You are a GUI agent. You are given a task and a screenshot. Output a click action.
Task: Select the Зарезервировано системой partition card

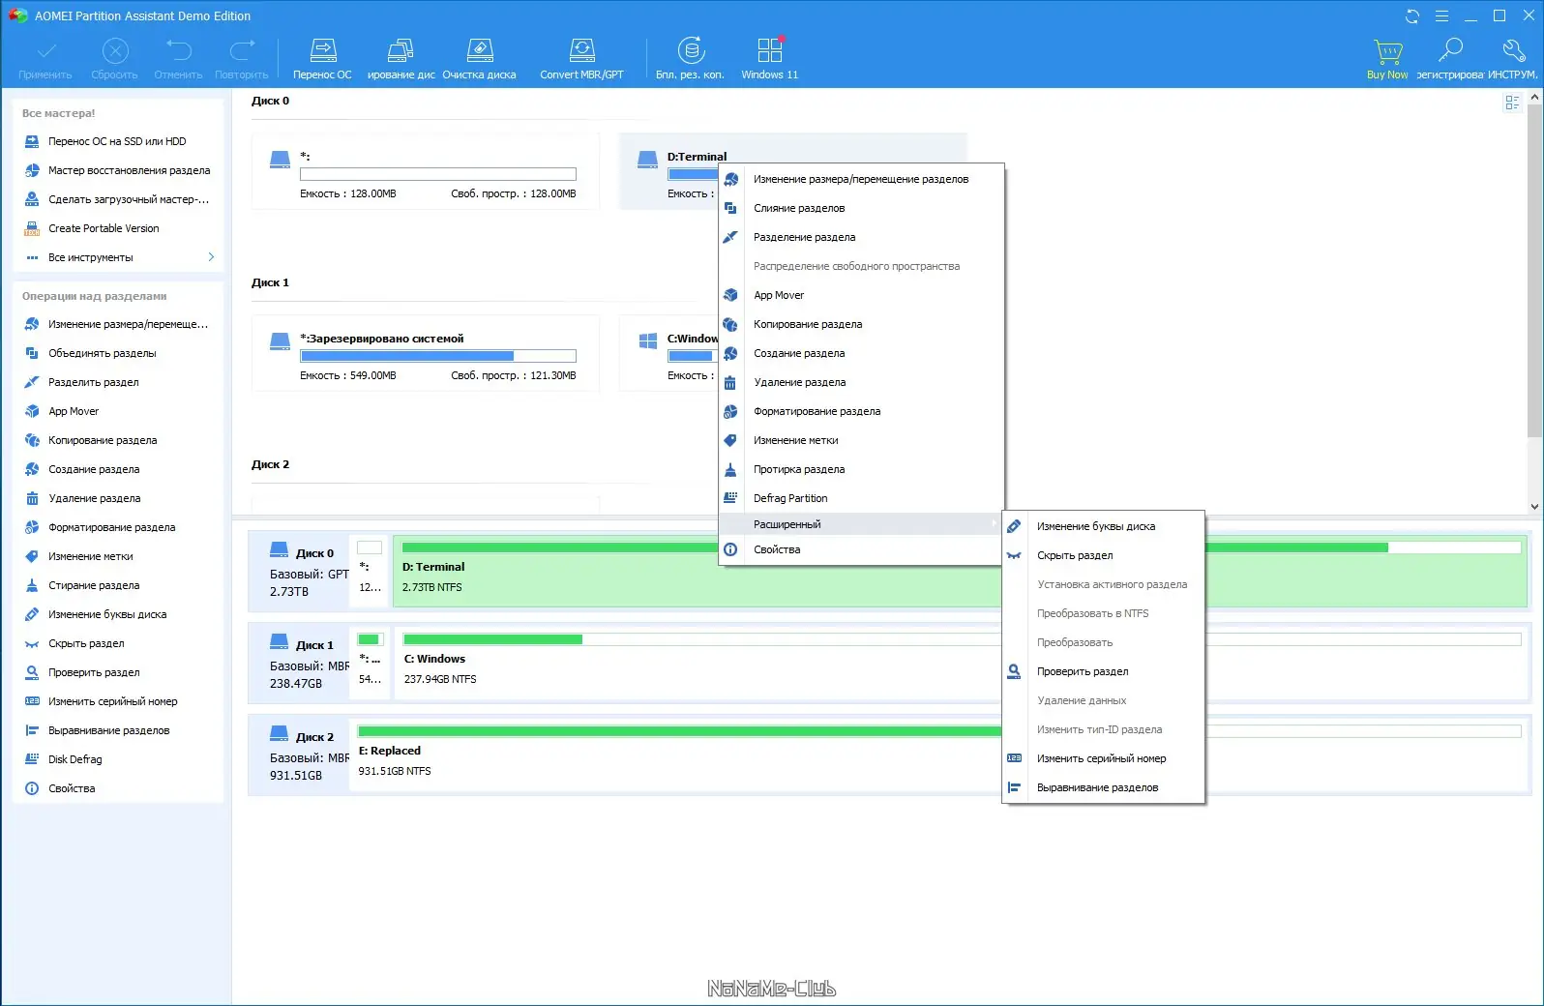point(426,353)
